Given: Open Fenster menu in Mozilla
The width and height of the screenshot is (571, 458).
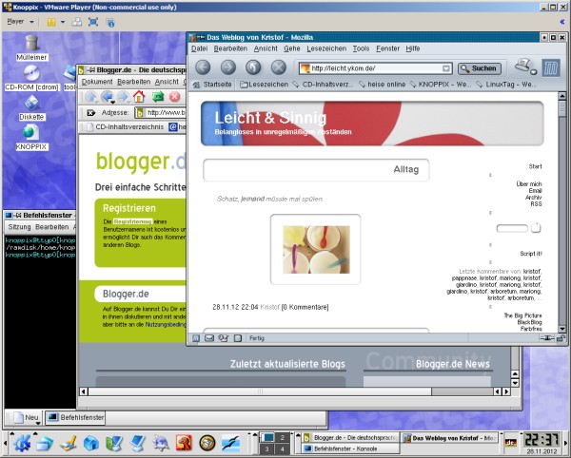Looking at the screenshot, I should (388, 48).
